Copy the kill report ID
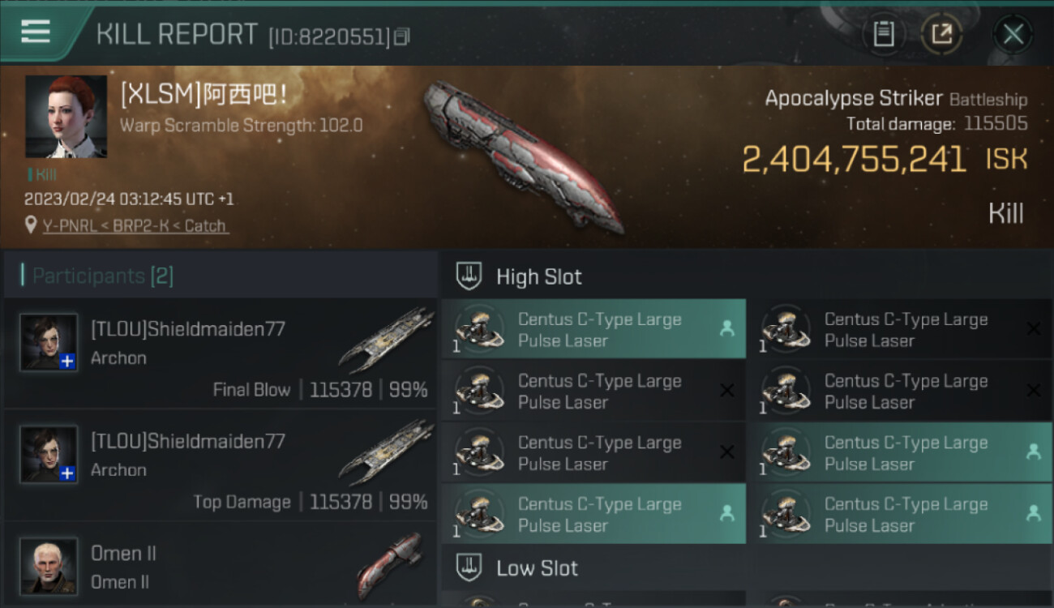The width and height of the screenshot is (1054, 608). point(402,36)
